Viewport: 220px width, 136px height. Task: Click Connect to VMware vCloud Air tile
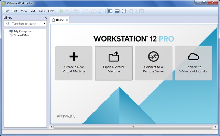pyautogui.click(x=193, y=63)
